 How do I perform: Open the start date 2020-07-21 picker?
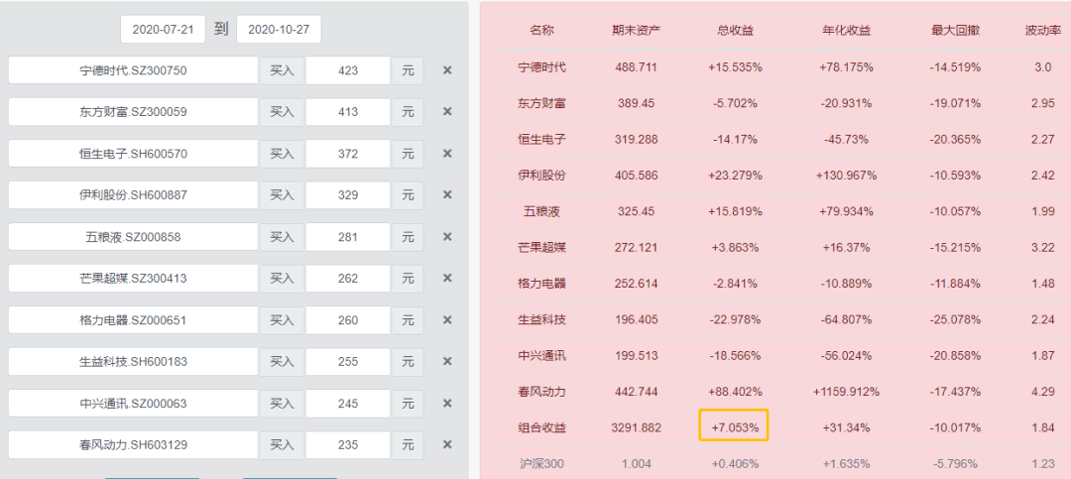point(164,30)
